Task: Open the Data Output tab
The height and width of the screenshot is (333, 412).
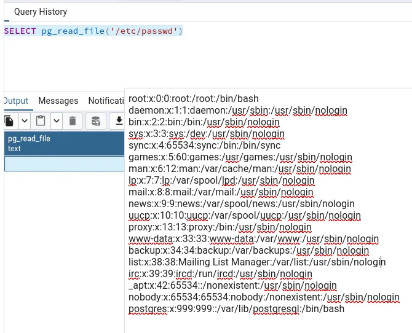Action: 15,101
